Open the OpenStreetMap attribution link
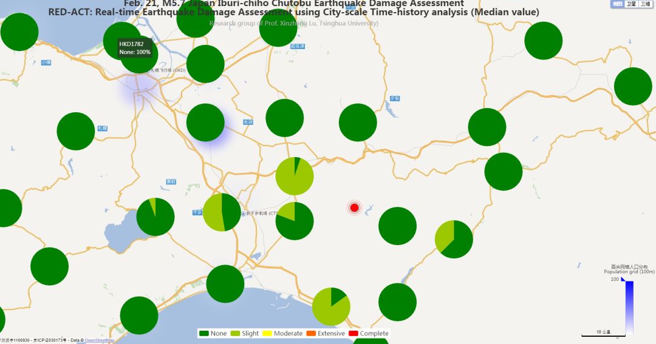 (99, 340)
